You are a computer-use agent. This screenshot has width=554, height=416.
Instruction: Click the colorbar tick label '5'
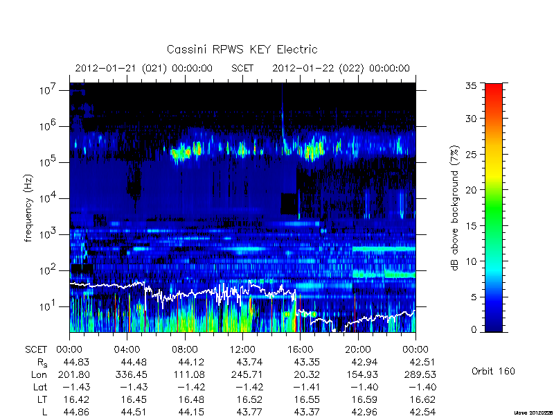coord(474,297)
